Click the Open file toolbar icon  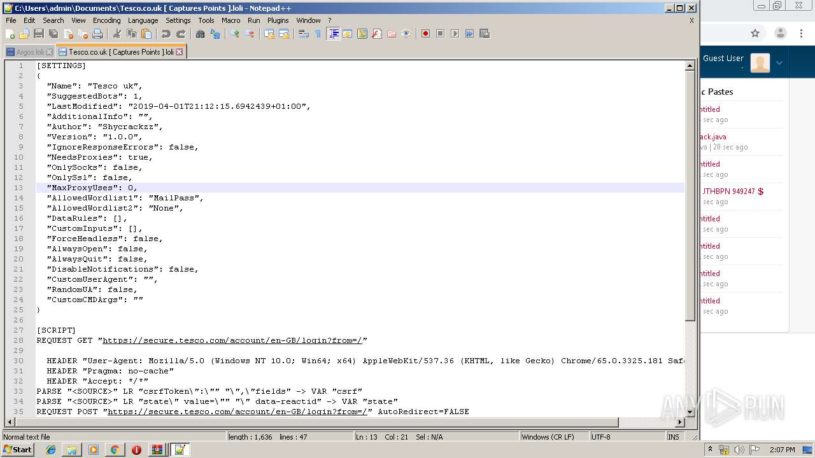click(24, 34)
